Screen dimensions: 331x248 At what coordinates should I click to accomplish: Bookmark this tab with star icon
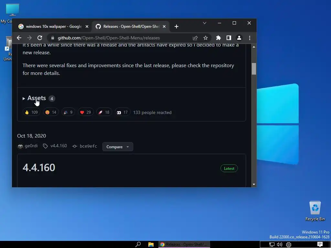206,38
